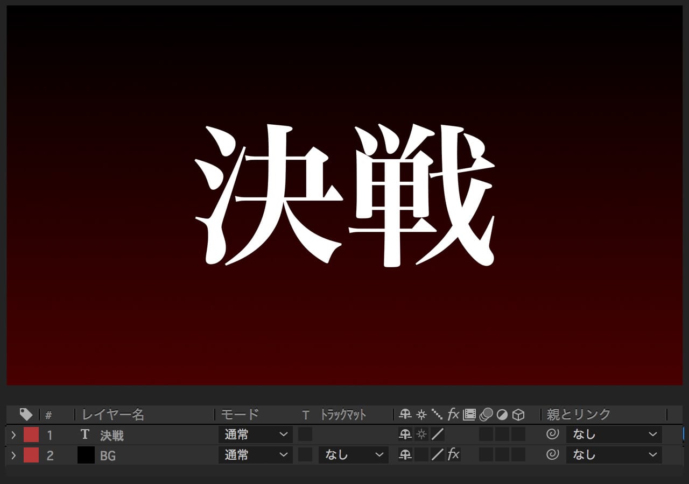
Task: Open parent link dropdown for BG layer
Action: (614, 455)
